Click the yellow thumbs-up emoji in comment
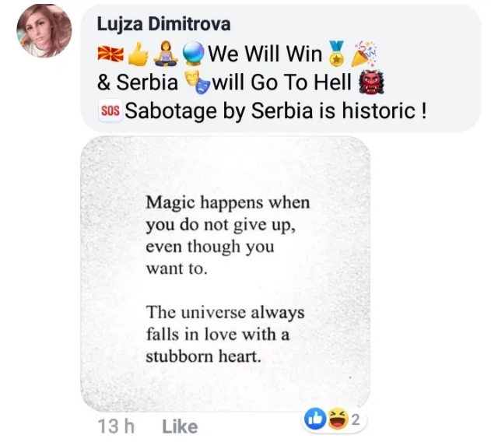491x442 pixels. (138, 54)
